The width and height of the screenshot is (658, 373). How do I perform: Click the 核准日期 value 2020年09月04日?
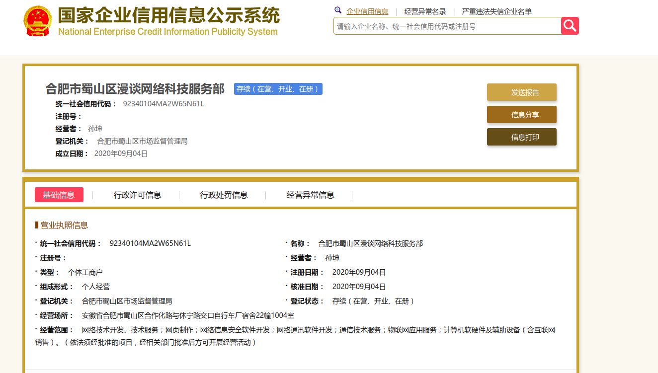pyautogui.click(x=359, y=287)
